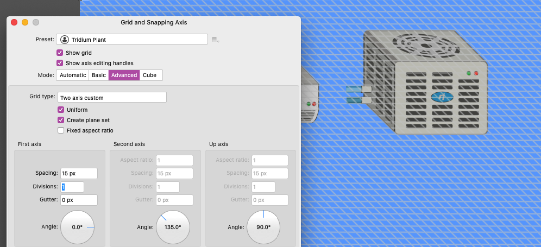Click the pipe connector on AC unit

(359, 94)
